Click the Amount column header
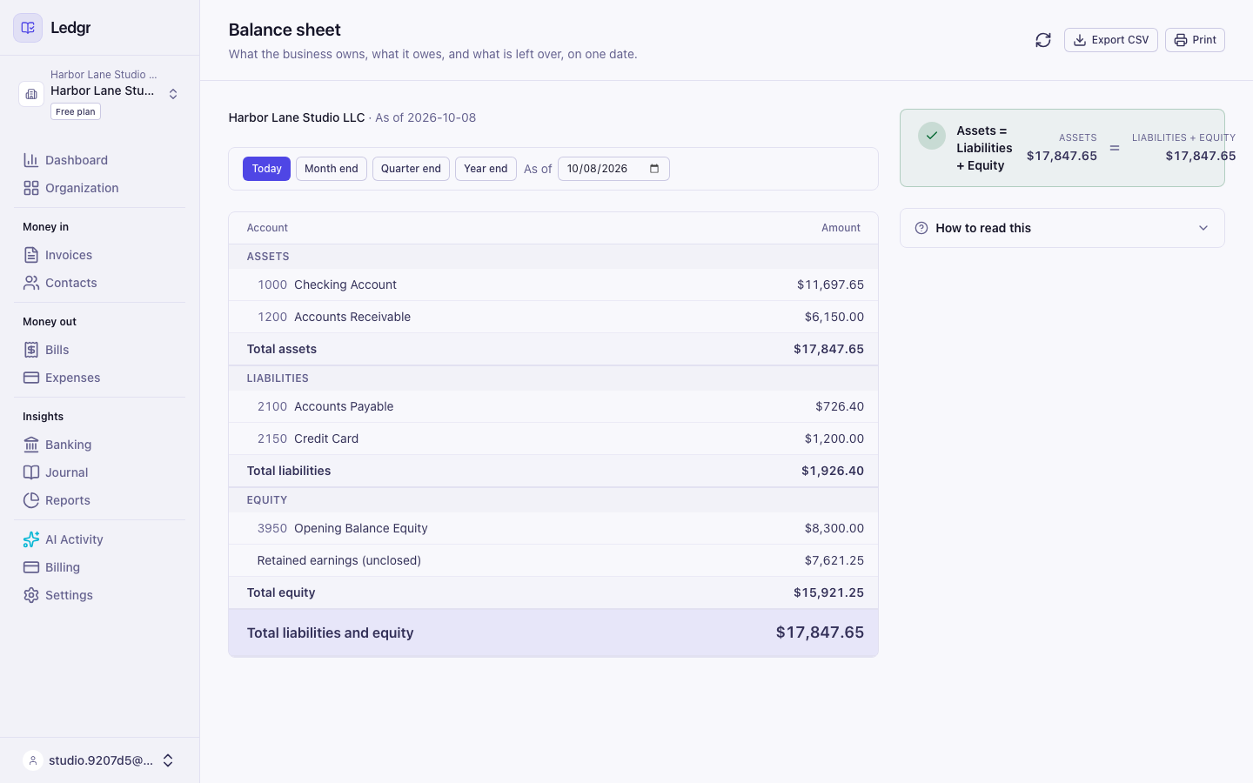This screenshot has width=1253, height=783. pyautogui.click(x=841, y=228)
